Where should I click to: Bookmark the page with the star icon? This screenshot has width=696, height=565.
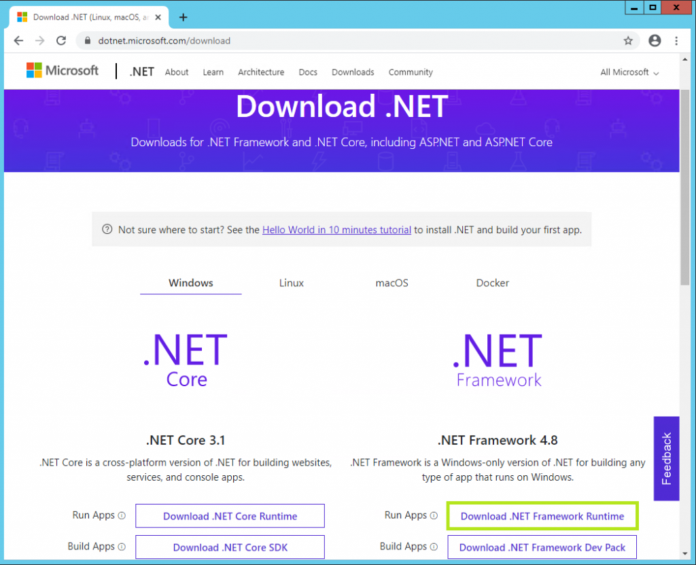[x=627, y=41]
